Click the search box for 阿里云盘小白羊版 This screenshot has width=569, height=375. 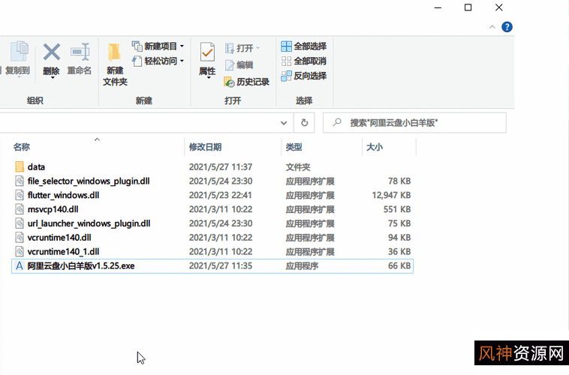pyautogui.click(x=414, y=123)
